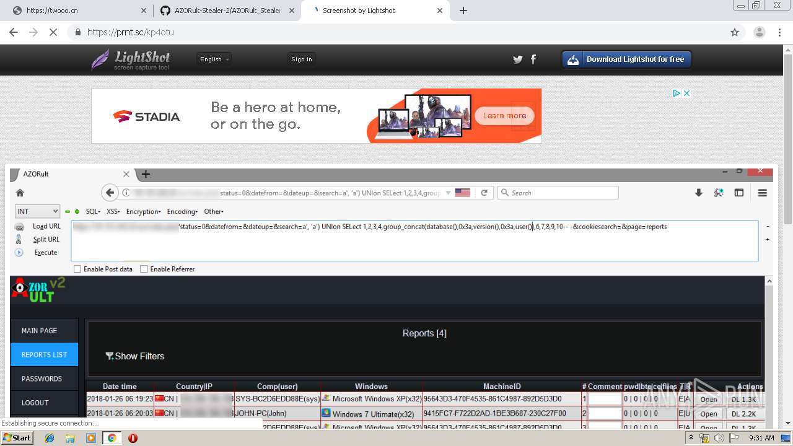The width and height of the screenshot is (793, 446).
Task: Open the Chrome three-dot menu
Action: 779,32
